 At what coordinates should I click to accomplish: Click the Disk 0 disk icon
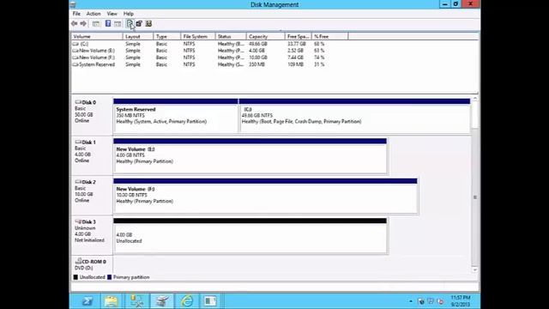78,102
